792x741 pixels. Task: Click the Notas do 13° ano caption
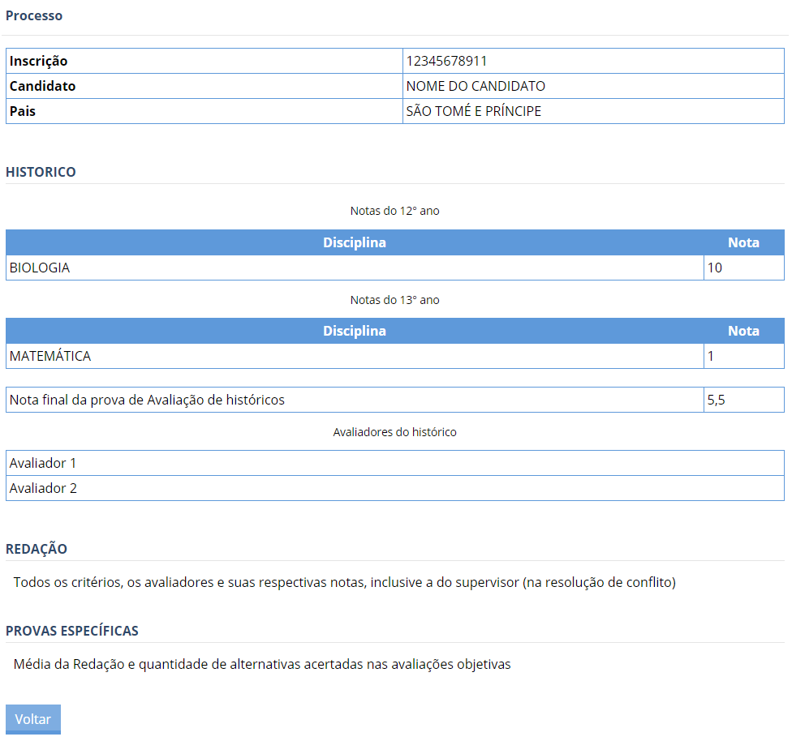point(395,299)
